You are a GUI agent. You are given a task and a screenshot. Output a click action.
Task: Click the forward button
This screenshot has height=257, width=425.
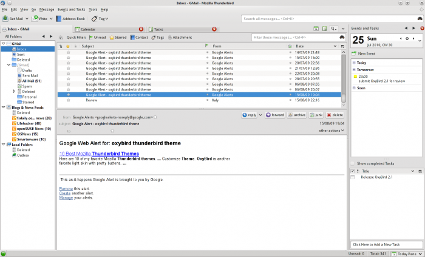[x=275, y=115]
